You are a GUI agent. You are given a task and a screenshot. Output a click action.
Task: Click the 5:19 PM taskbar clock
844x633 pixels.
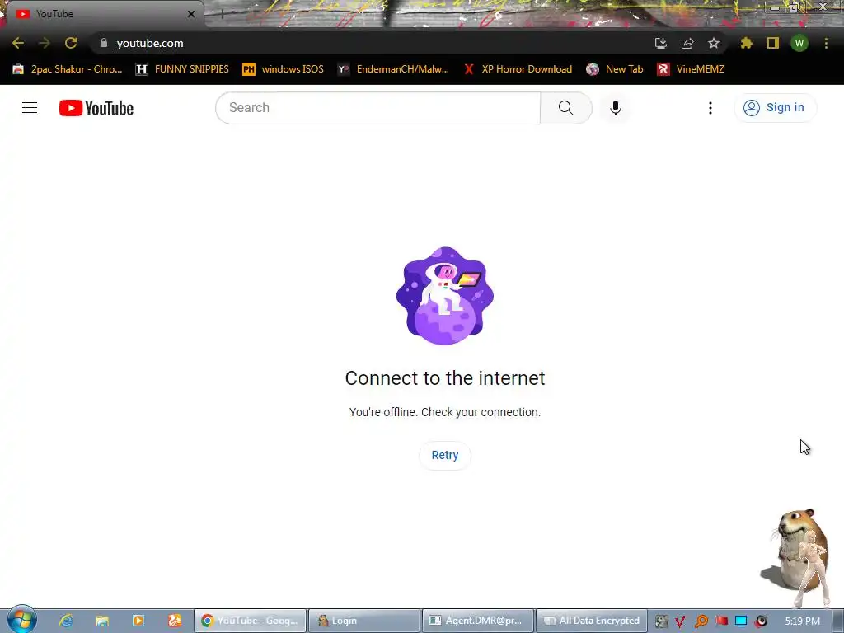pos(803,621)
